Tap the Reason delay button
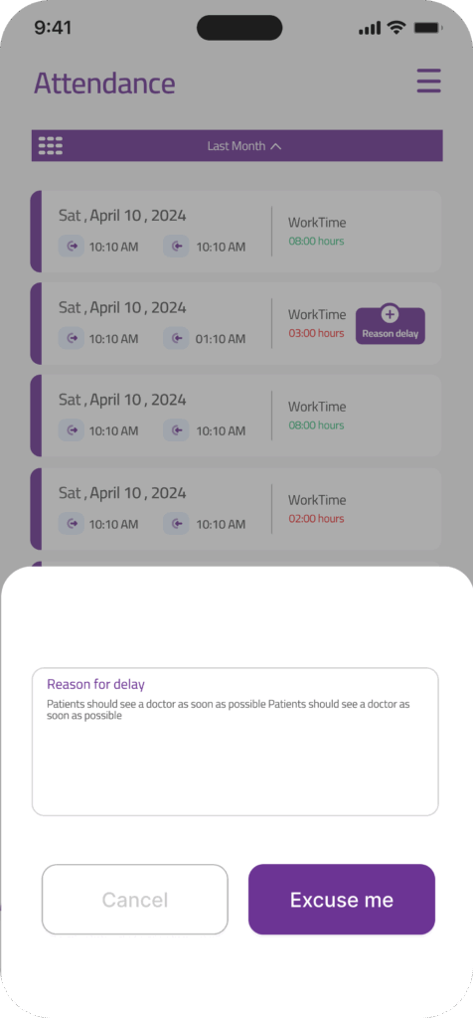The image size is (473, 1018). coord(391,326)
